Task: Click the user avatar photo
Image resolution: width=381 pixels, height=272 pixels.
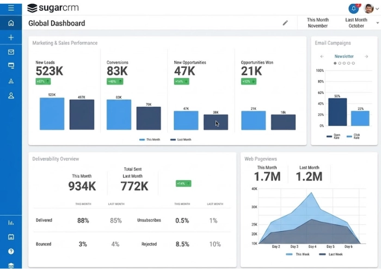Action: coord(368,9)
